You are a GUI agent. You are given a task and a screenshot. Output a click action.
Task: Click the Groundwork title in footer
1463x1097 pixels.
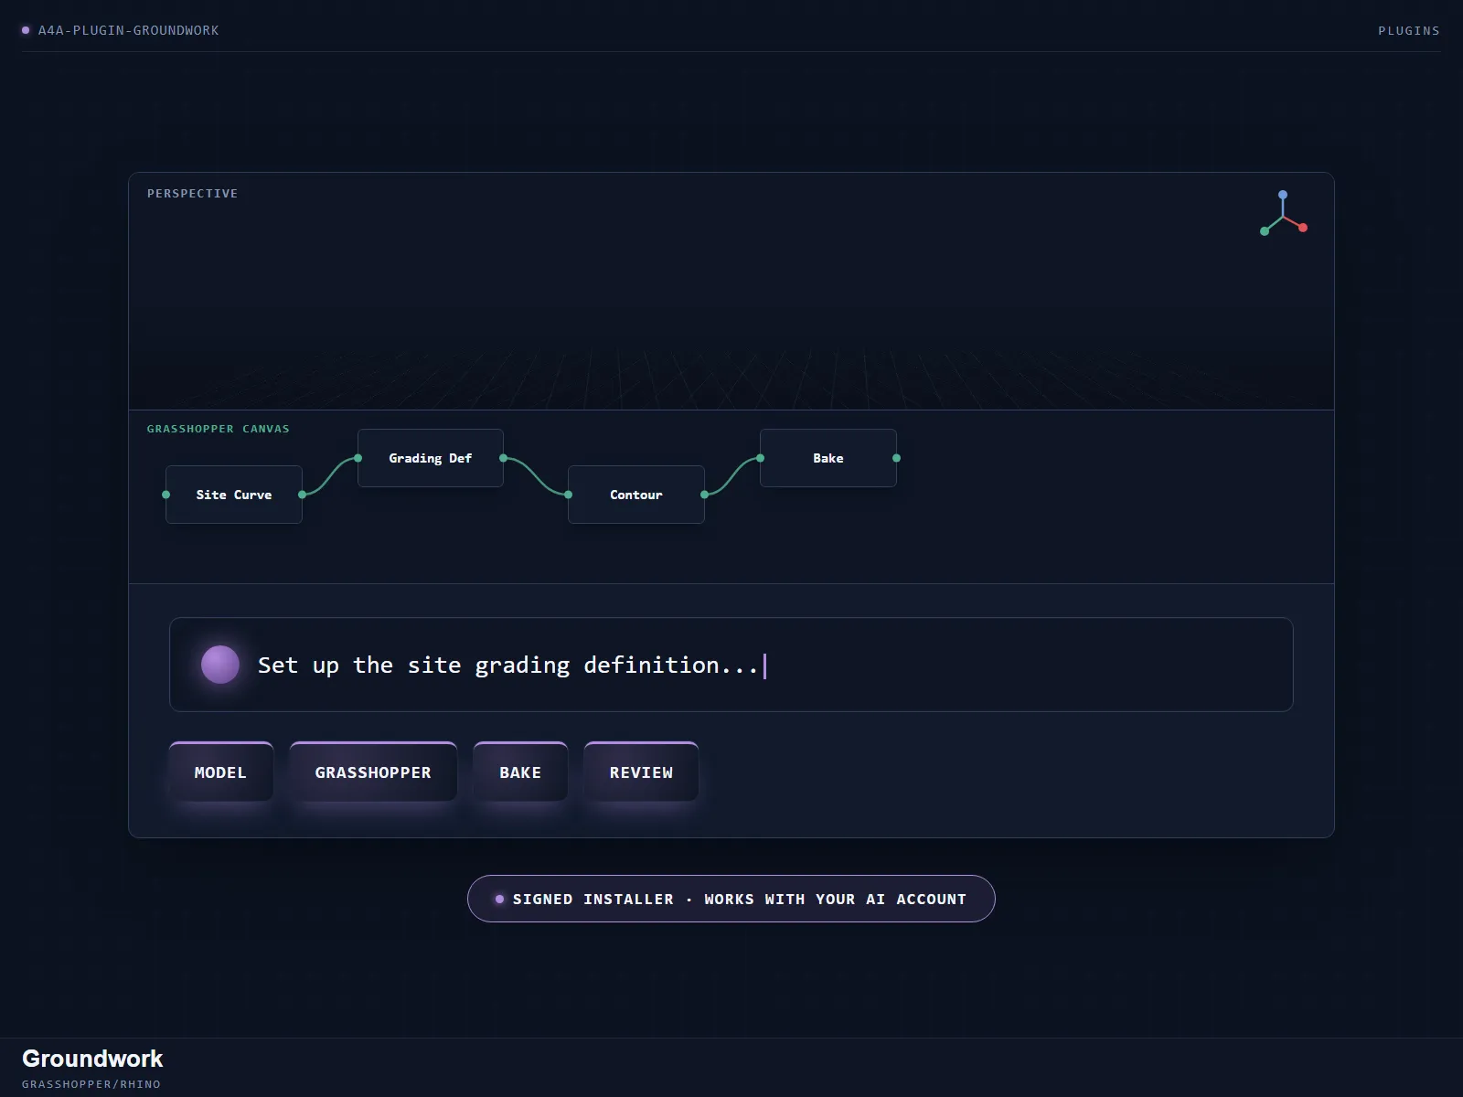click(x=92, y=1059)
